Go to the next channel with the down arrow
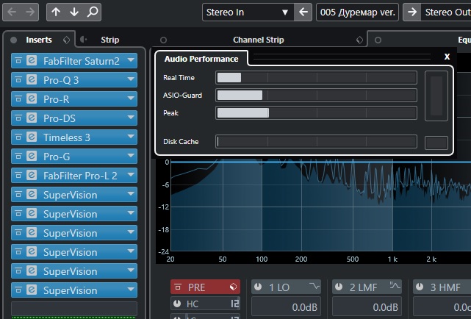 point(74,12)
